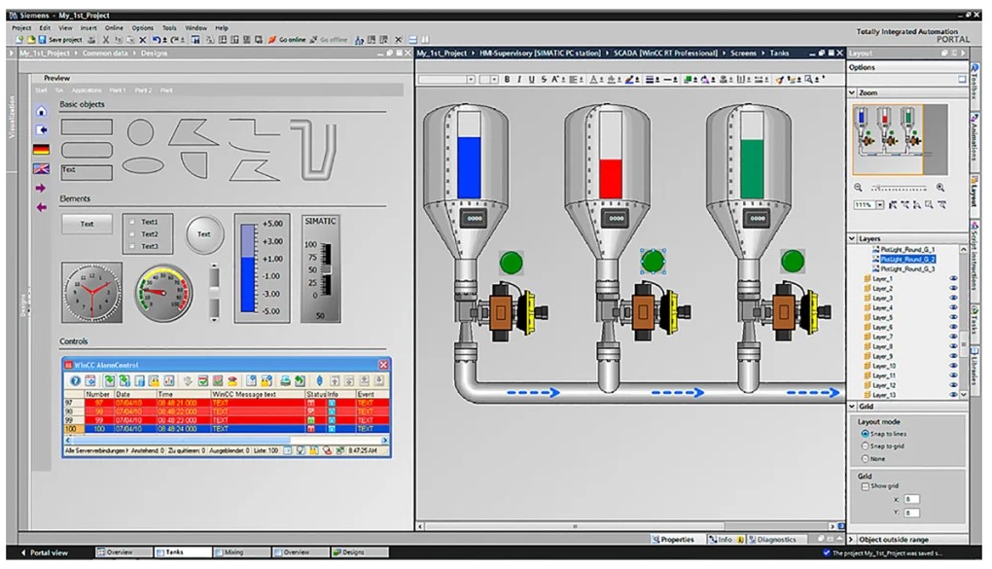
Task: Select the Snap to grid radio button
Action: 866,446
